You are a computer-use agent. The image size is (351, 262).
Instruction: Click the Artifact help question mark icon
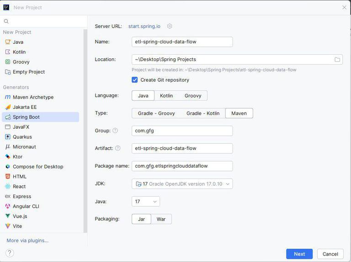coord(117,148)
